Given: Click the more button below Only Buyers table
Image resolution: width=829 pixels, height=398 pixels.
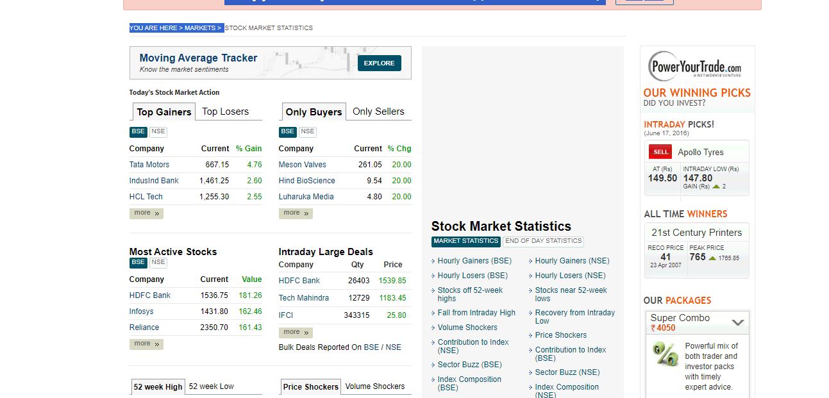Looking at the screenshot, I should tap(296, 213).
